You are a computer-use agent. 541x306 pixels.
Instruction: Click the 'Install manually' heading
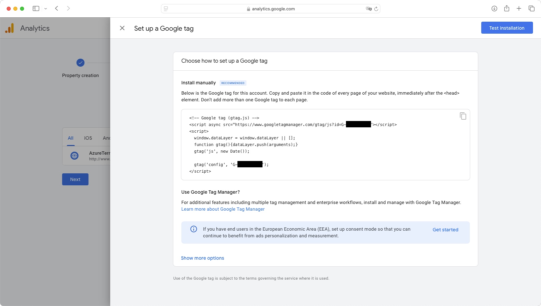click(x=198, y=83)
